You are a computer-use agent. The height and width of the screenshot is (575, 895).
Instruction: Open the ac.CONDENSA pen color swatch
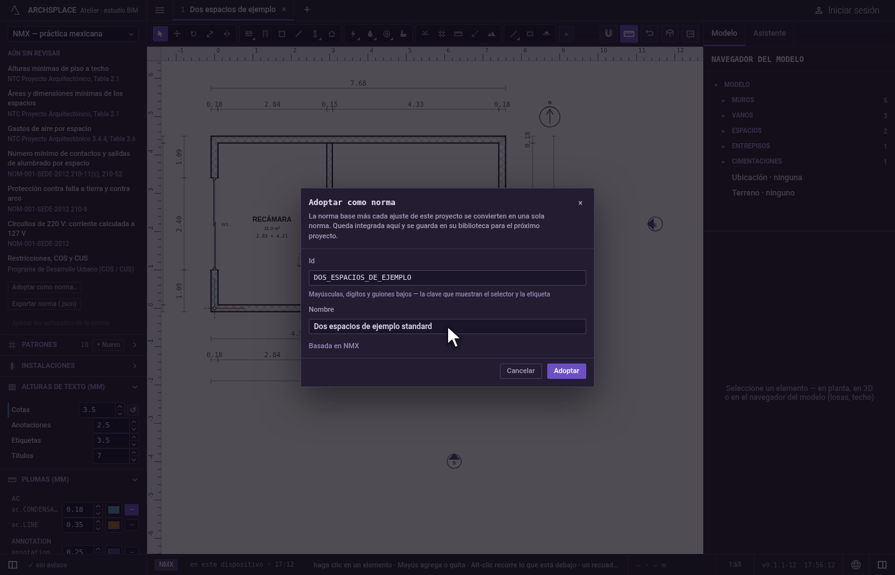pyautogui.click(x=114, y=509)
